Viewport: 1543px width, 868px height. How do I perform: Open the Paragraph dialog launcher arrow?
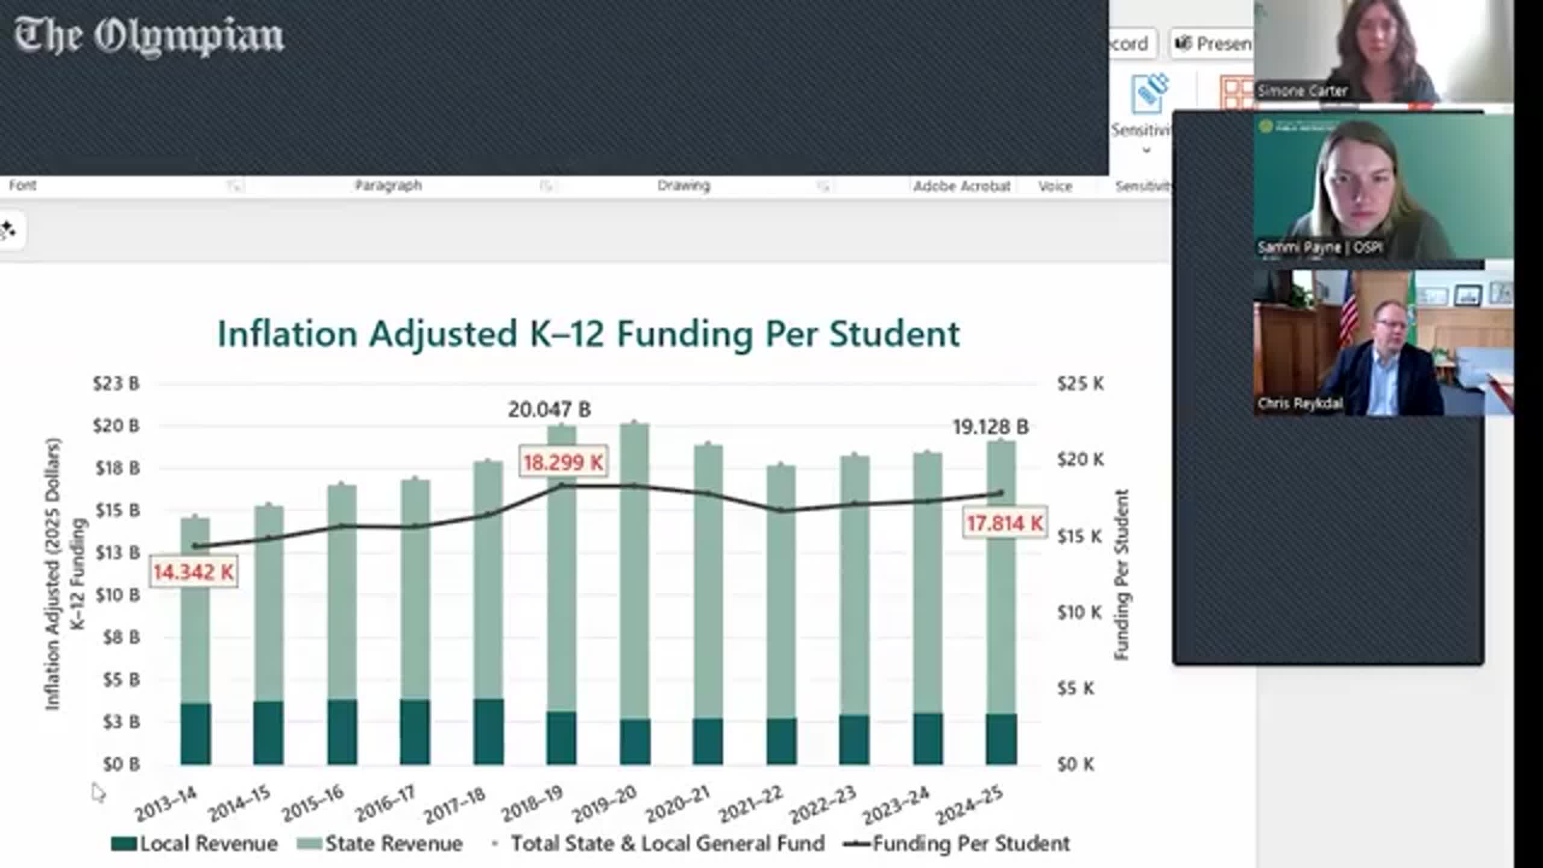coord(546,187)
